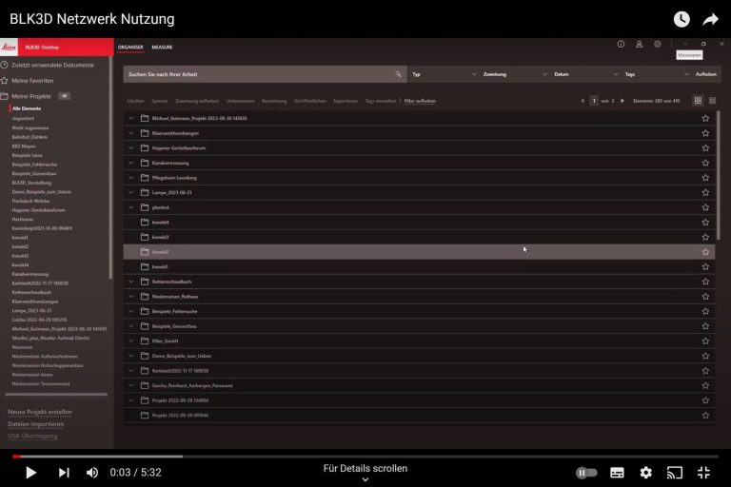Expand the Michael_Gutmann_Projekt row chevron

coord(131,118)
